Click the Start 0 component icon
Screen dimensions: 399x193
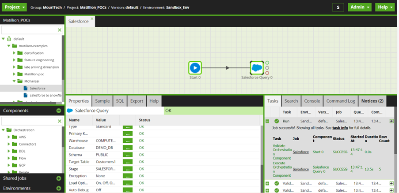click(x=195, y=68)
